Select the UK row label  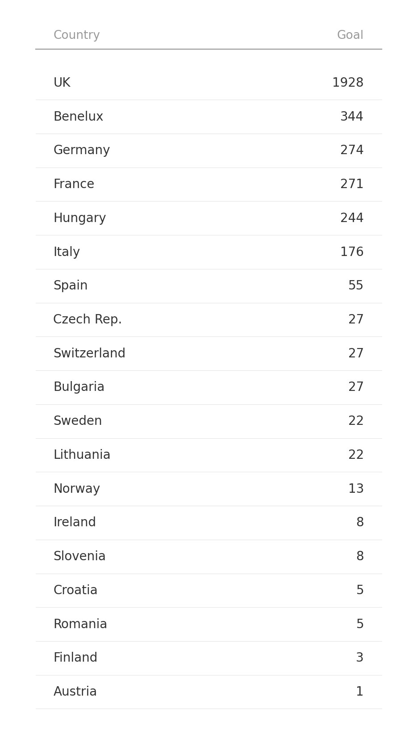pyautogui.click(x=62, y=83)
